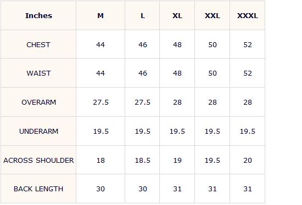Image resolution: width=302 pixels, height=205 pixels.
Task: Click the OVERARM row label
Action: click(39, 102)
